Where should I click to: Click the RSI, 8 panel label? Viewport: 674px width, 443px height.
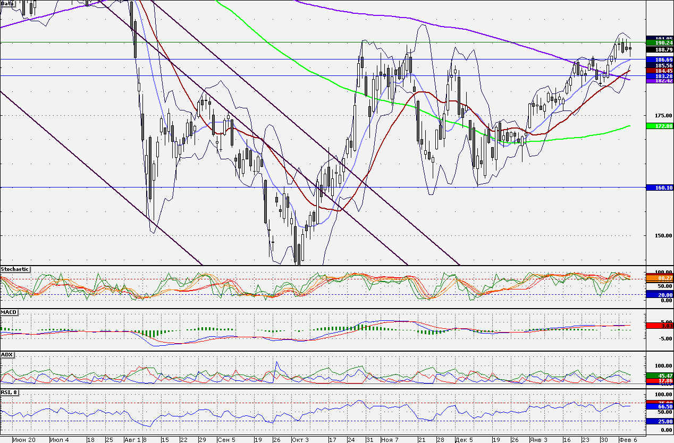(10, 393)
